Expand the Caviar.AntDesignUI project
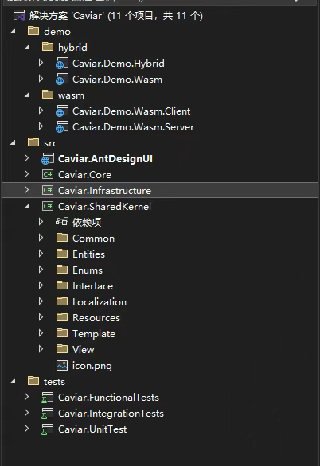This screenshot has width=320, height=466. (26, 157)
